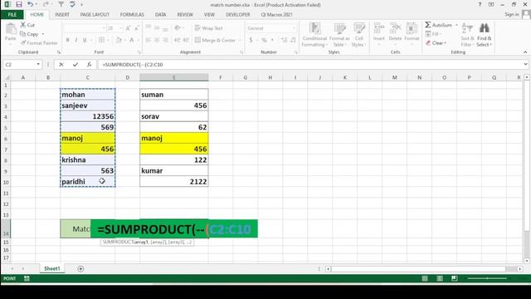Image resolution: width=531 pixels, height=299 pixels.
Task: Open Format as Table
Action: [339, 35]
